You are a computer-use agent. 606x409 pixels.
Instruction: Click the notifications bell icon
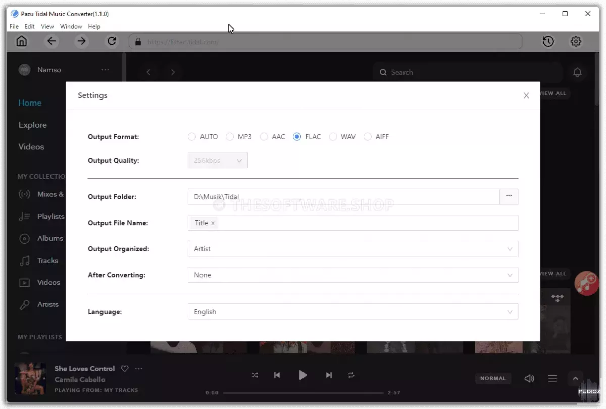578,72
